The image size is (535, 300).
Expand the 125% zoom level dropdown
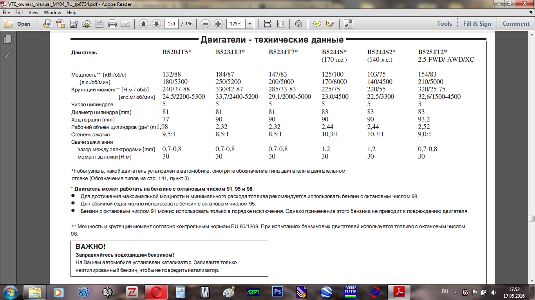pyautogui.click(x=250, y=24)
